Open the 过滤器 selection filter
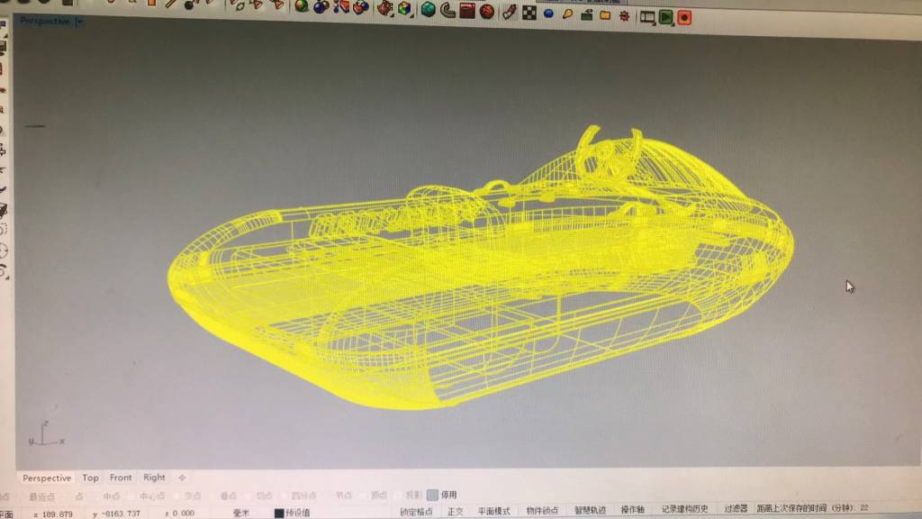922x519 pixels. (736, 508)
